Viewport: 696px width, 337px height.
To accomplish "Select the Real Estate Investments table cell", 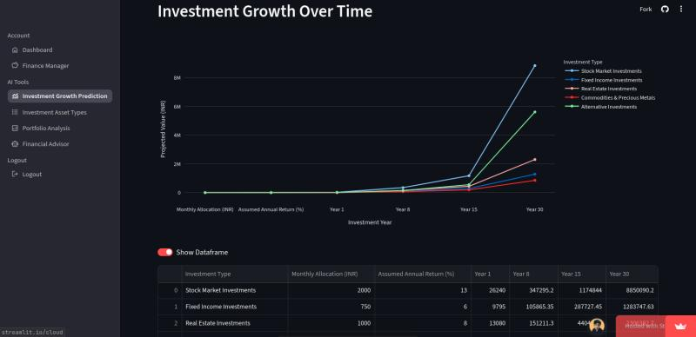I will pos(234,323).
